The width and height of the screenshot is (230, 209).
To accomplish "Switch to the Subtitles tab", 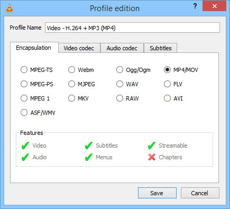I will (x=161, y=48).
